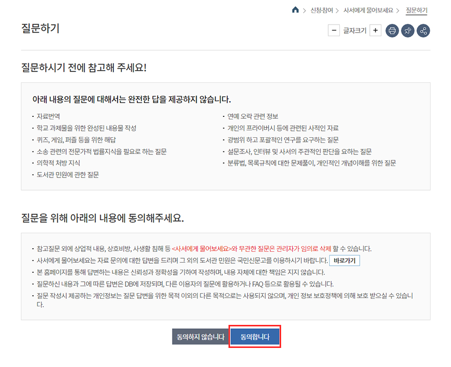This screenshot has width=451, height=367.
Task: Click '학교 과제물을 위한 완성된 내용물 작성' item
Action: click(x=86, y=128)
